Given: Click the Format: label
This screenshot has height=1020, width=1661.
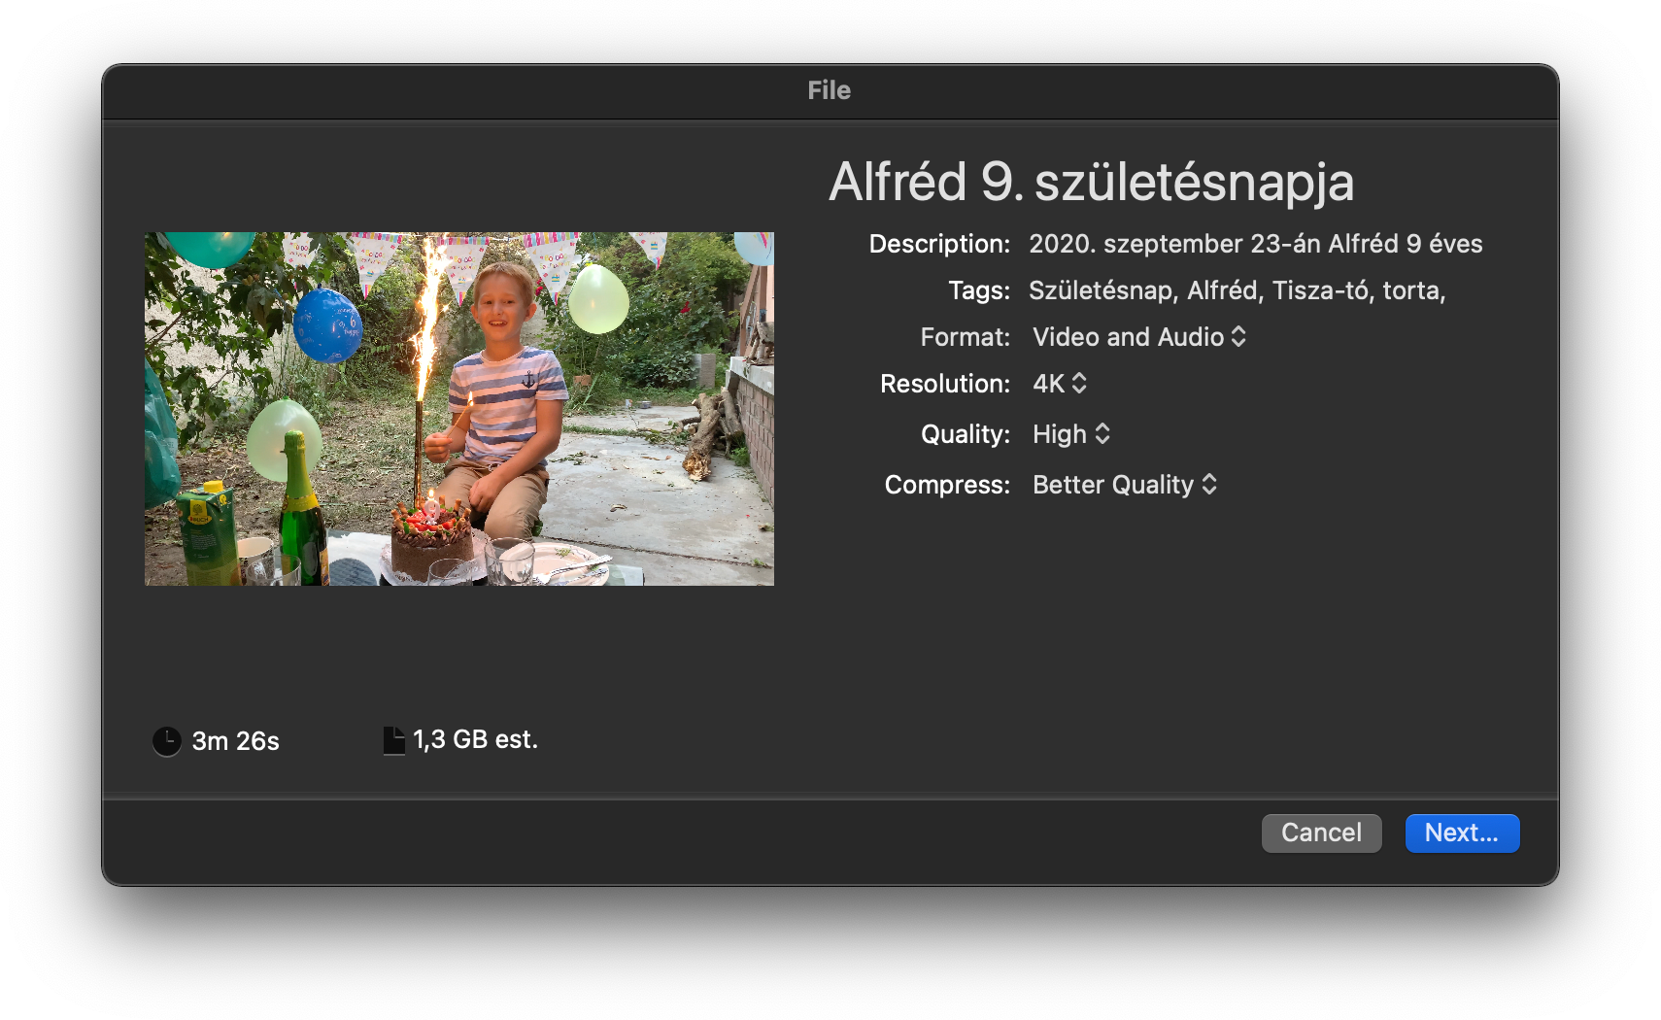Looking at the screenshot, I should pyautogui.click(x=965, y=337).
